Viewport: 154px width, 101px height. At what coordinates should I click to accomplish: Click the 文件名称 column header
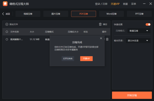tap(15, 32)
